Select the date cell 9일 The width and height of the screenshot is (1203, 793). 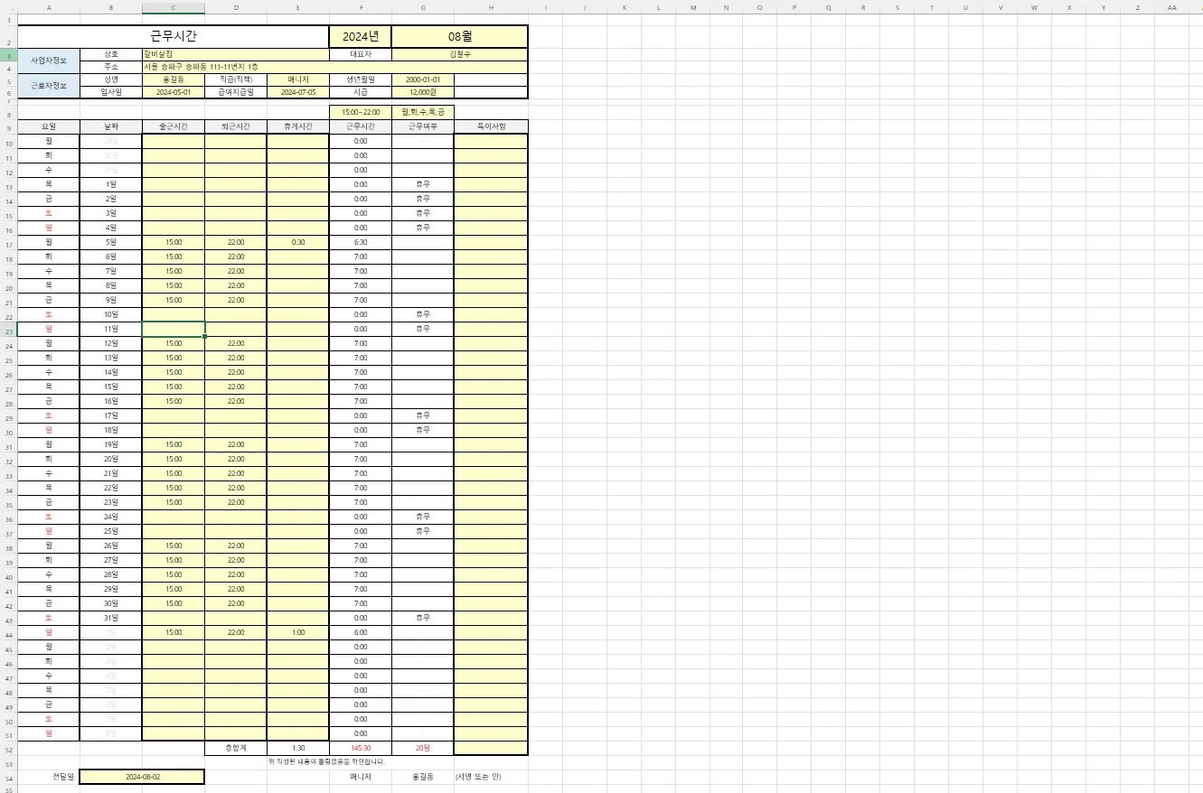[x=111, y=300]
